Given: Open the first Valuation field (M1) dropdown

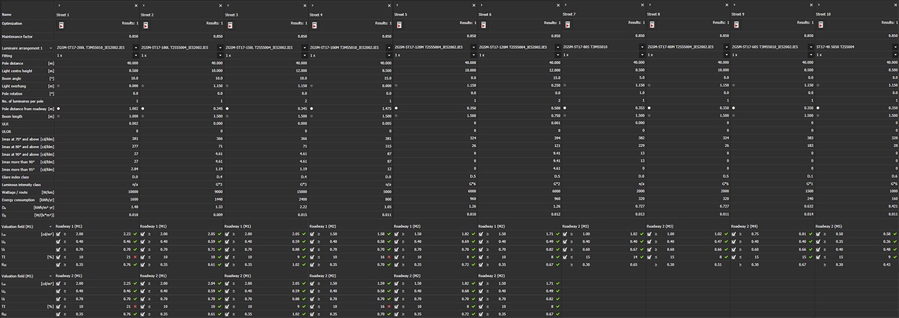Looking at the screenshot, I should [x=51, y=227].
